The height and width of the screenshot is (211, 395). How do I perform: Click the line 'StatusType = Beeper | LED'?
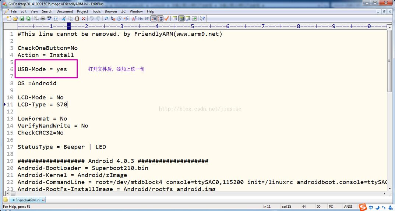pyautogui.click(x=62, y=147)
